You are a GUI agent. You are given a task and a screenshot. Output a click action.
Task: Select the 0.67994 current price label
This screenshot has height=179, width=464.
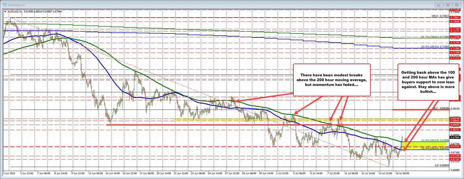[455, 138]
